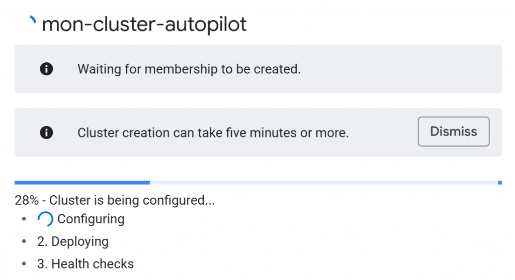Click the blue end marker of progress bar

[x=499, y=183]
